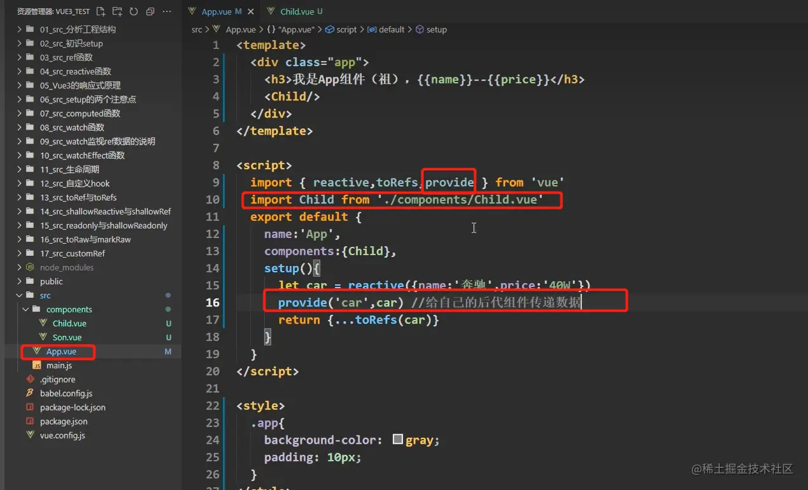Click the src breadcrumb segment
Viewport: 808px width, 490px height.
pos(197,29)
